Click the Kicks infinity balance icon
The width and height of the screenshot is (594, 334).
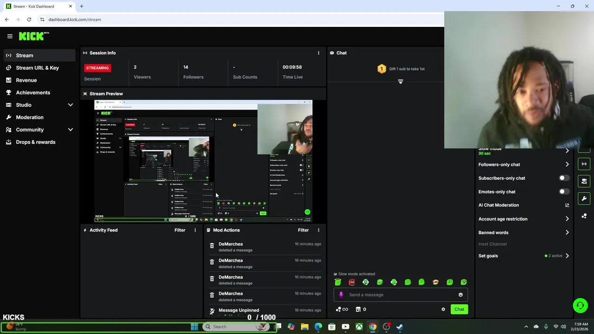coord(342,309)
